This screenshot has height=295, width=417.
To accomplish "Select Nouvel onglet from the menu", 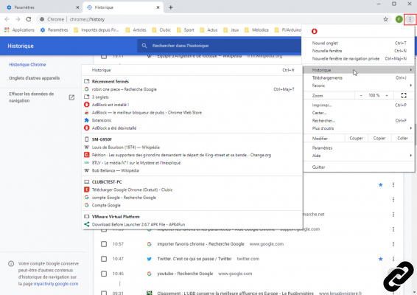I will pos(359,43).
